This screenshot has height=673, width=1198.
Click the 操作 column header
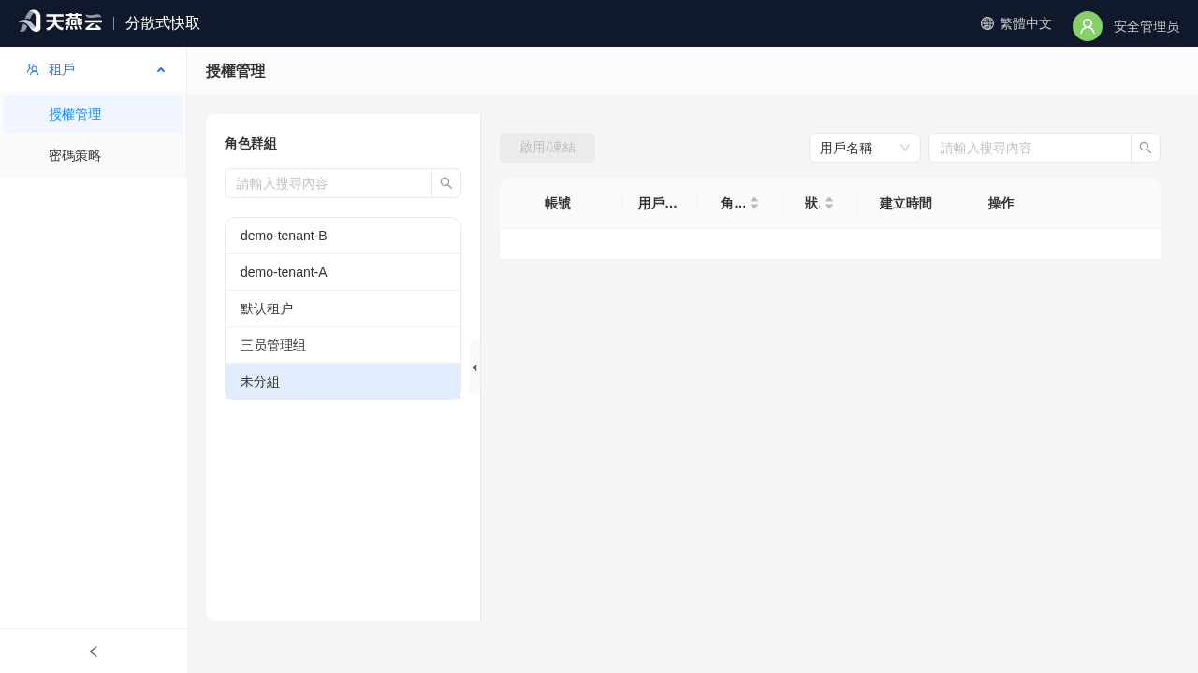click(x=1001, y=203)
